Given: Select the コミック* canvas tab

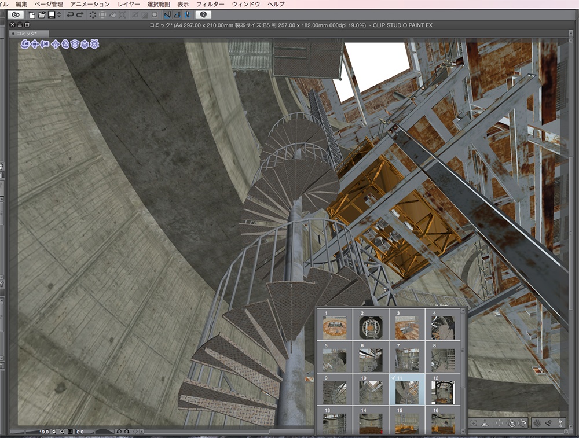Looking at the screenshot, I should coord(29,34).
